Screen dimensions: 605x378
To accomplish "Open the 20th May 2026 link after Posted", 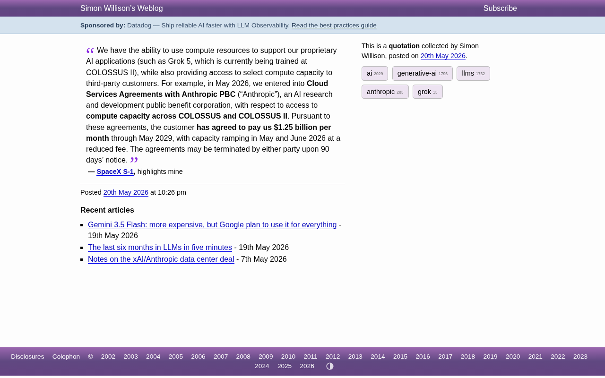I will [126, 192].
